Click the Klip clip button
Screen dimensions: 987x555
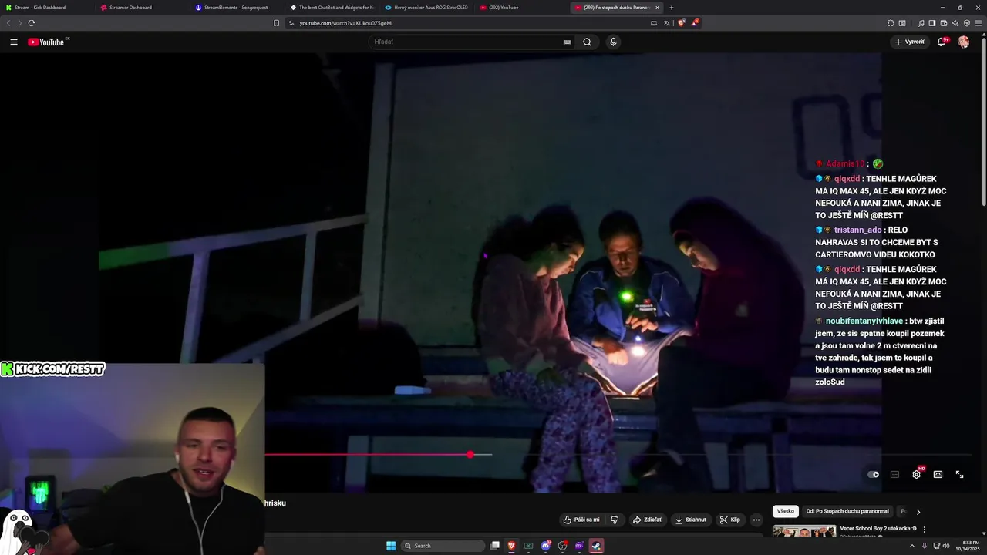(x=730, y=520)
